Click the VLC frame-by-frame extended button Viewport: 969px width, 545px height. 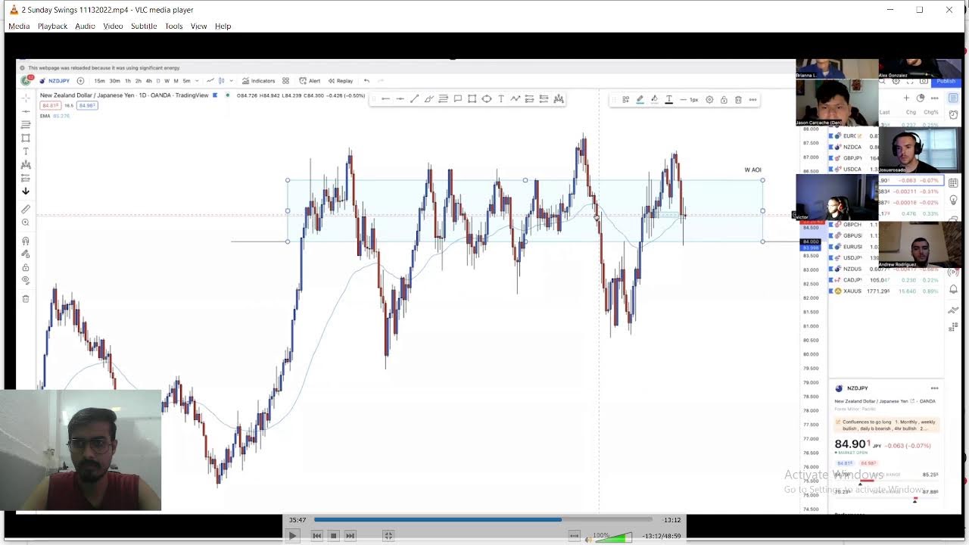point(574,536)
